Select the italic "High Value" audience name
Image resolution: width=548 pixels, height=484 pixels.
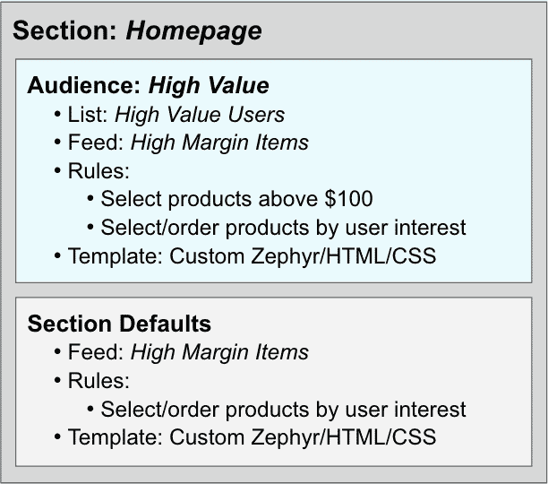point(208,85)
